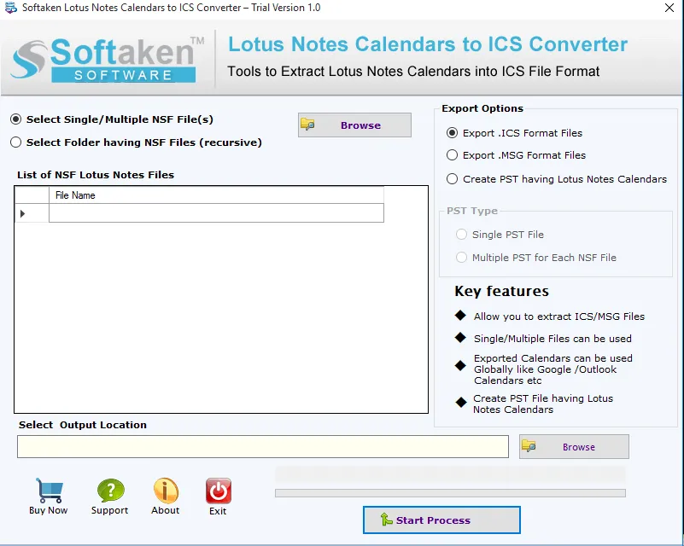This screenshot has height=546, width=684.
Task: Click the 'Export Options' group label
Action: (482, 108)
